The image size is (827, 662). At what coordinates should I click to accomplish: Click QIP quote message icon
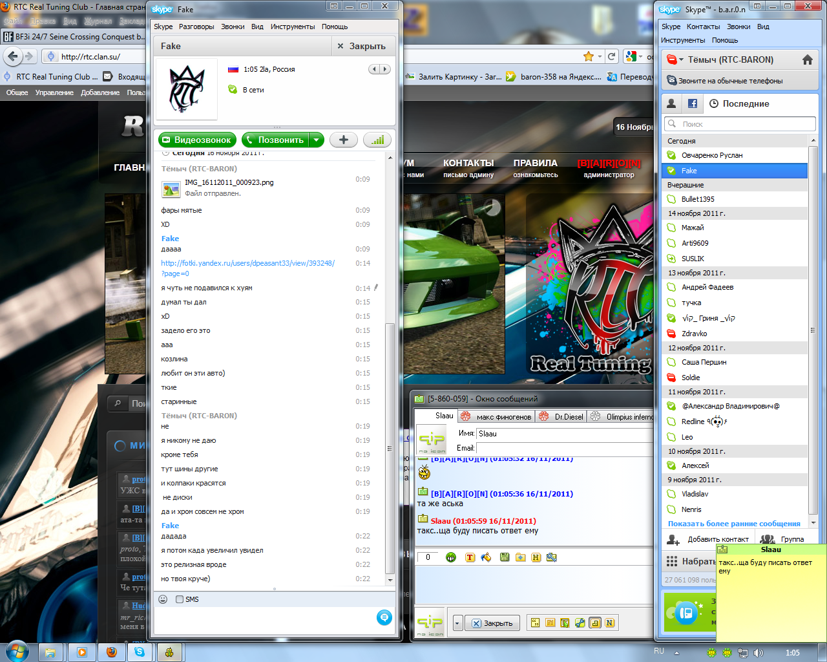click(x=535, y=623)
